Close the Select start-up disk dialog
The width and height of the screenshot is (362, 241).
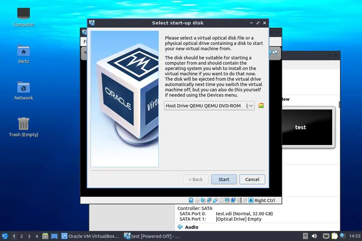265,23
